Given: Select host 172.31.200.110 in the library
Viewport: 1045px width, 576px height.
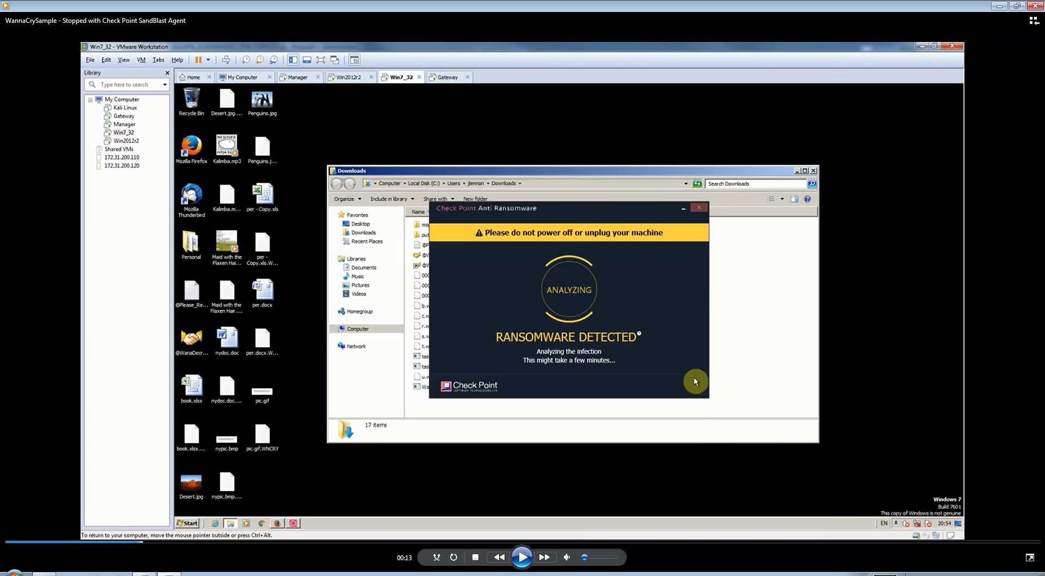Looking at the screenshot, I should [x=121, y=157].
